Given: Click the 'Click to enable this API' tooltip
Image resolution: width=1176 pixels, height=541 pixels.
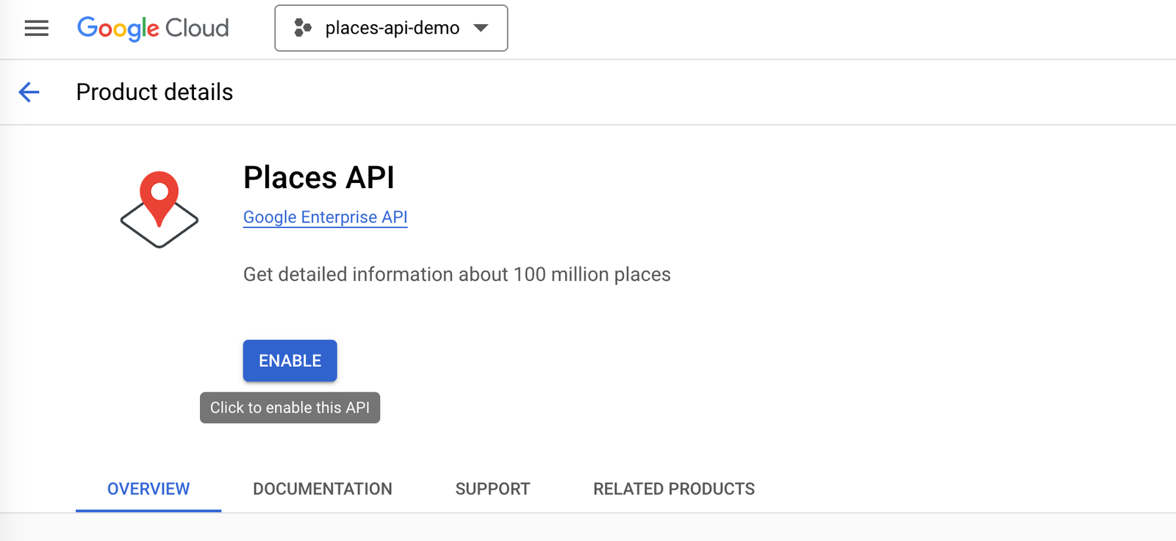Looking at the screenshot, I should click(x=290, y=408).
